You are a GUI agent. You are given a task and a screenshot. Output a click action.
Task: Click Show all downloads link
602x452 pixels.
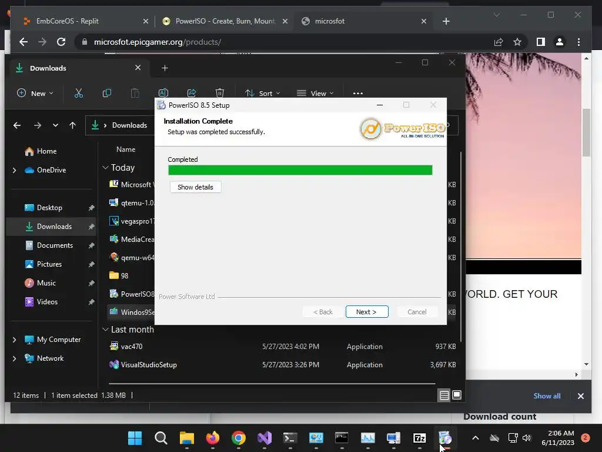[x=547, y=396]
